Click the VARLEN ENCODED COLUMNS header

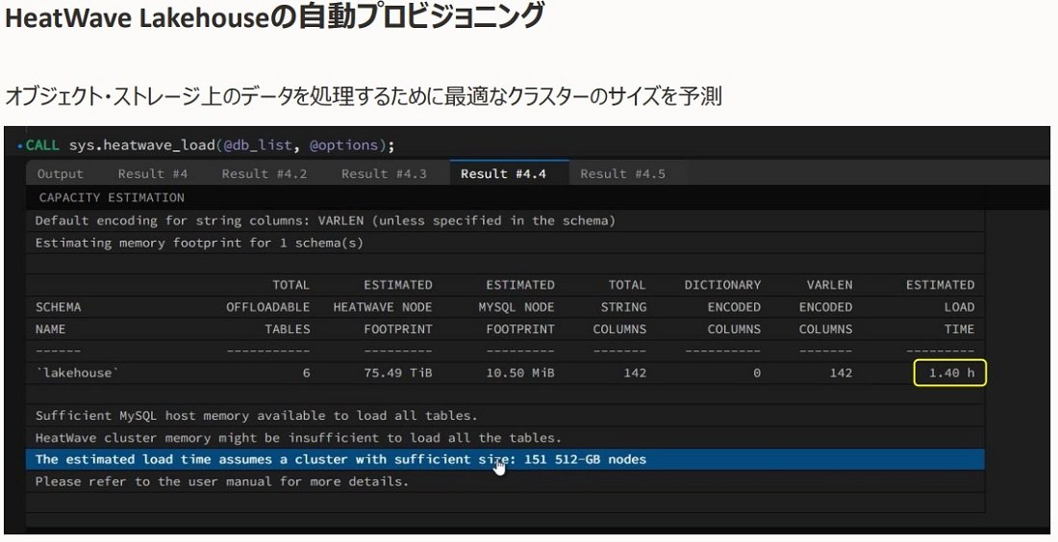pos(826,307)
